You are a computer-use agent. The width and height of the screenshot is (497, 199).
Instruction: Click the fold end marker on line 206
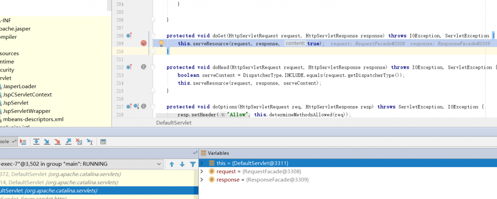[153, 20]
